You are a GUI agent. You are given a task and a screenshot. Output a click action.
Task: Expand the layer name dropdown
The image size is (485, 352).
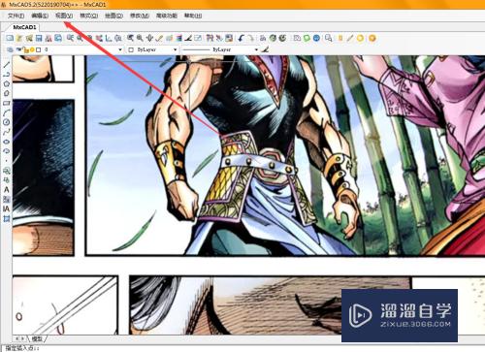pyautogui.click(x=120, y=49)
